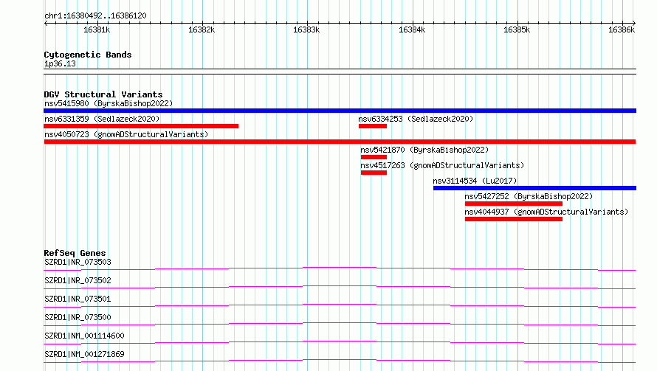Click the red bar for nsv6334253
The height and width of the screenshot is (371, 657).
pyautogui.click(x=373, y=126)
